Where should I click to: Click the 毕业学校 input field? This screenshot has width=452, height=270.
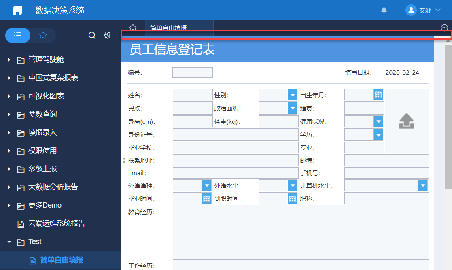236,147
